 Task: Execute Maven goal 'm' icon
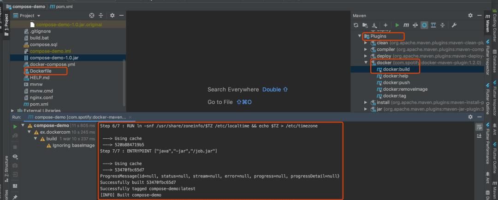406,25
